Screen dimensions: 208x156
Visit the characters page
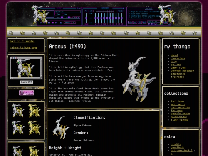click(x=178, y=59)
